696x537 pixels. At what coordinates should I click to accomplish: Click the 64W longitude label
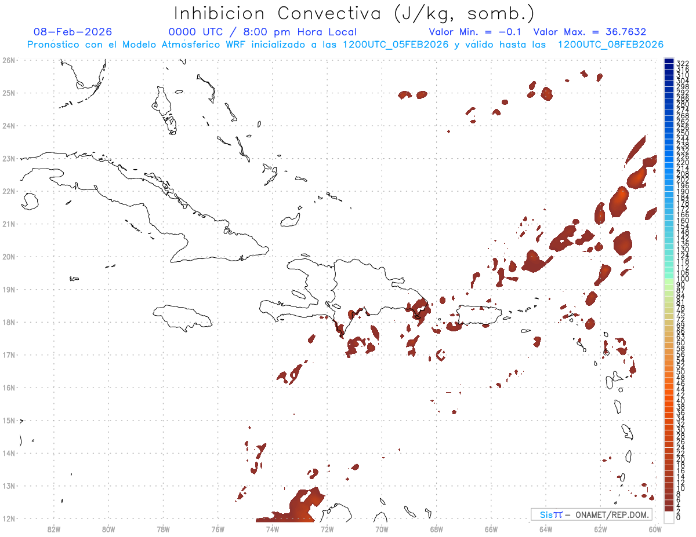pyautogui.click(x=546, y=529)
